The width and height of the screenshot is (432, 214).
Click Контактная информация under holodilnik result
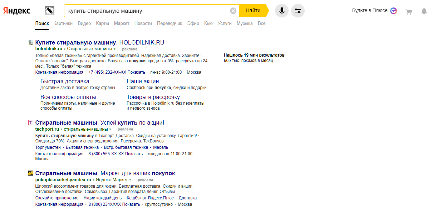tap(59, 72)
